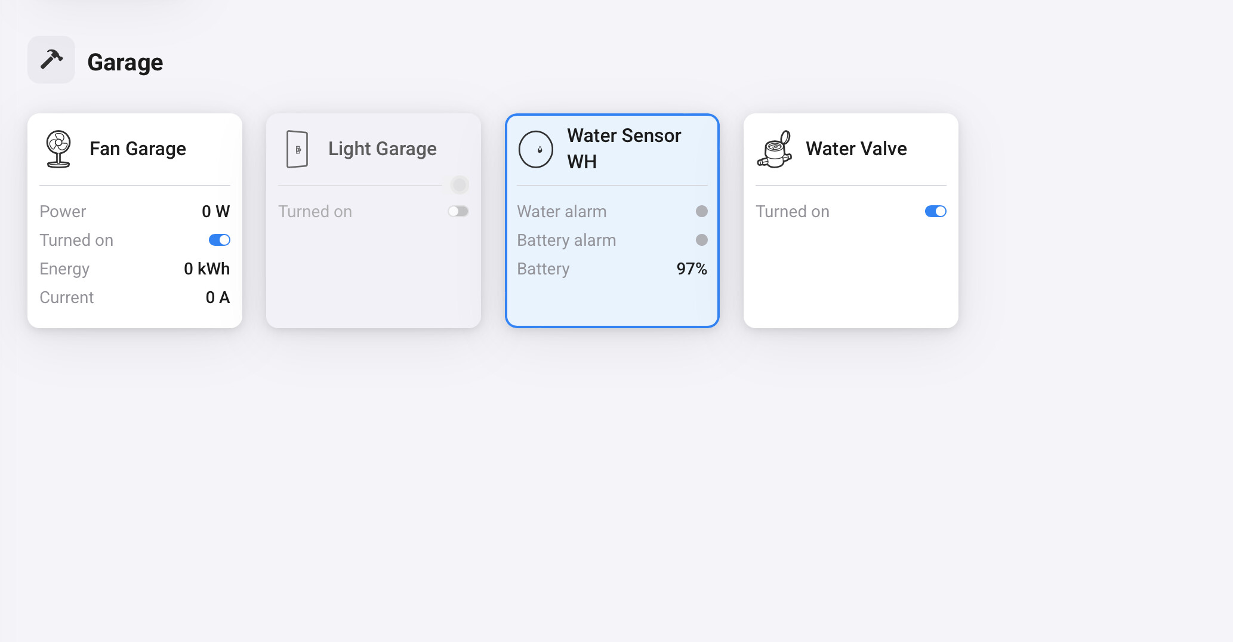Toggle Fan Garage Turned on switch
This screenshot has height=642, width=1233.
(220, 240)
